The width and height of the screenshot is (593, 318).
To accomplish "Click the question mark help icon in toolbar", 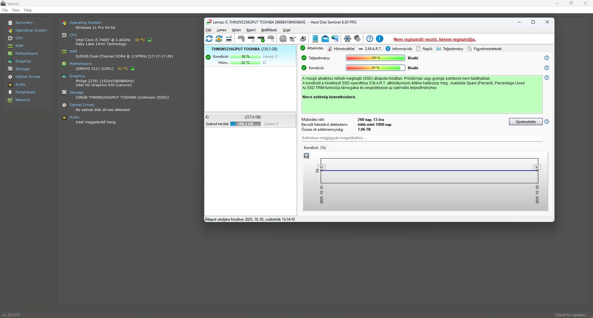I will click(x=370, y=39).
